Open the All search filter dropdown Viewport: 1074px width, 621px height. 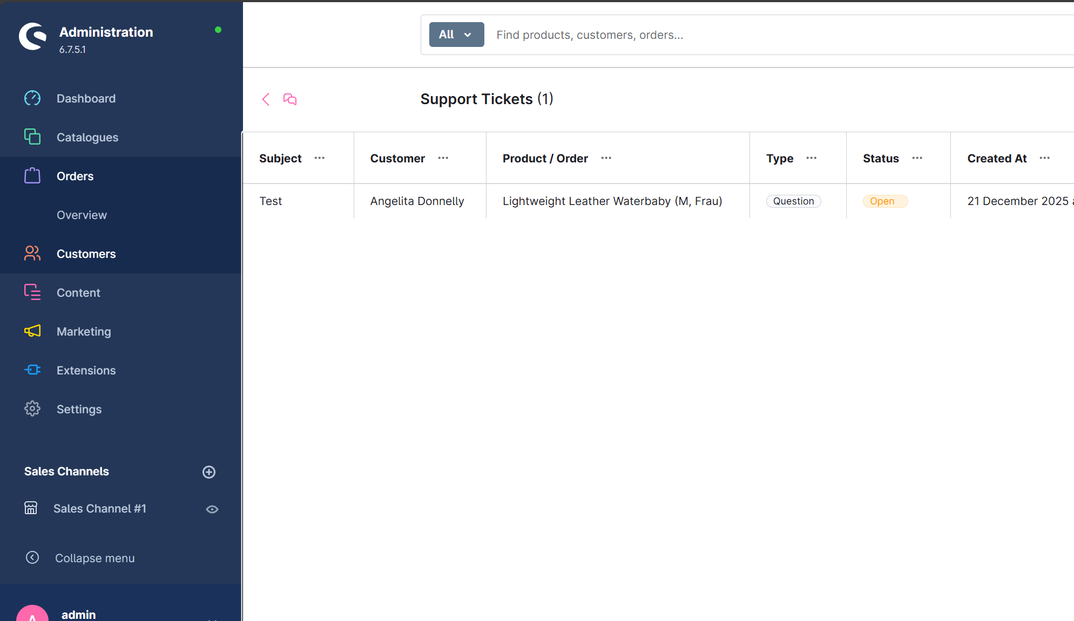coord(456,35)
